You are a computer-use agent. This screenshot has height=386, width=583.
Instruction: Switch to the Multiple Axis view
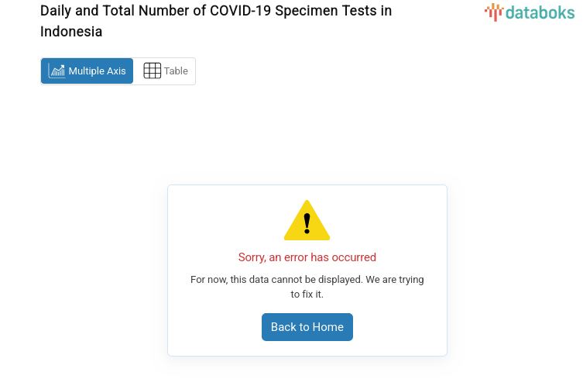point(87,71)
